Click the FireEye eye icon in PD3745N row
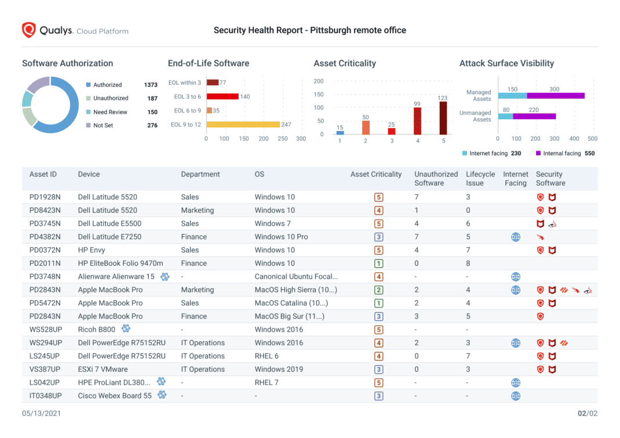620x438 pixels. (552, 224)
